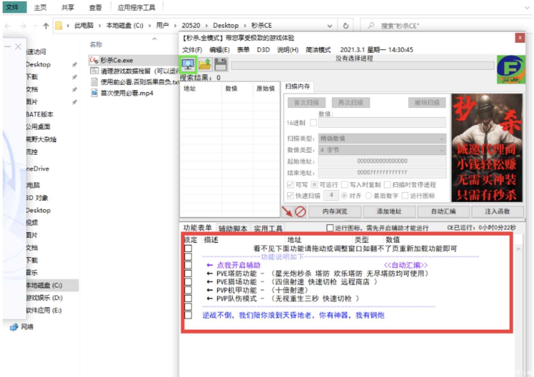Image resolution: width=534 pixels, height=377 pixels.
Task: Click the up-one-level arrow in Explorer
Action: point(46,26)
